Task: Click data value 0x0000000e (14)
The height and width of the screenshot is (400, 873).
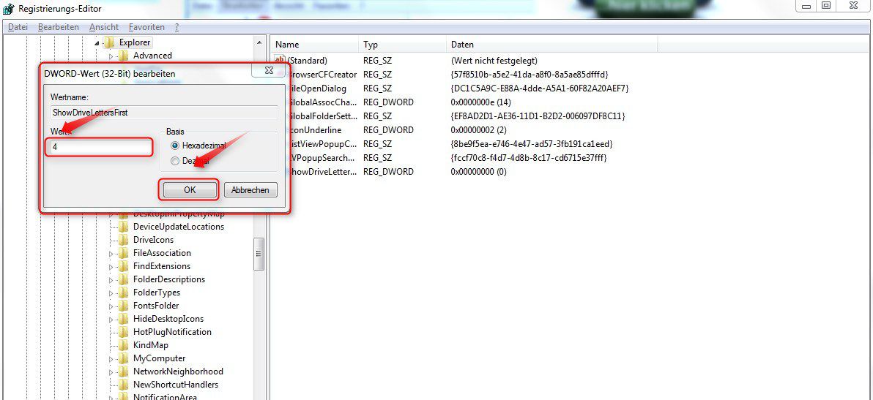Action: (481, 102)
